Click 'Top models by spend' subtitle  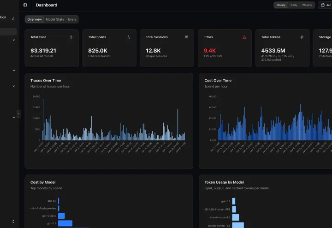[x=46, y=188]
